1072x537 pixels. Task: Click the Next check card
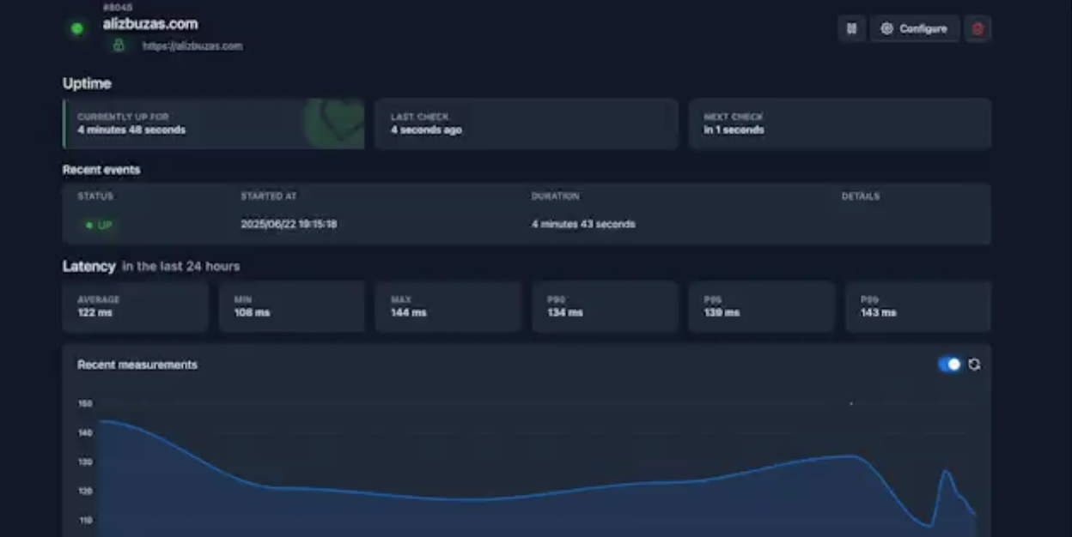[x=840, y=124]
